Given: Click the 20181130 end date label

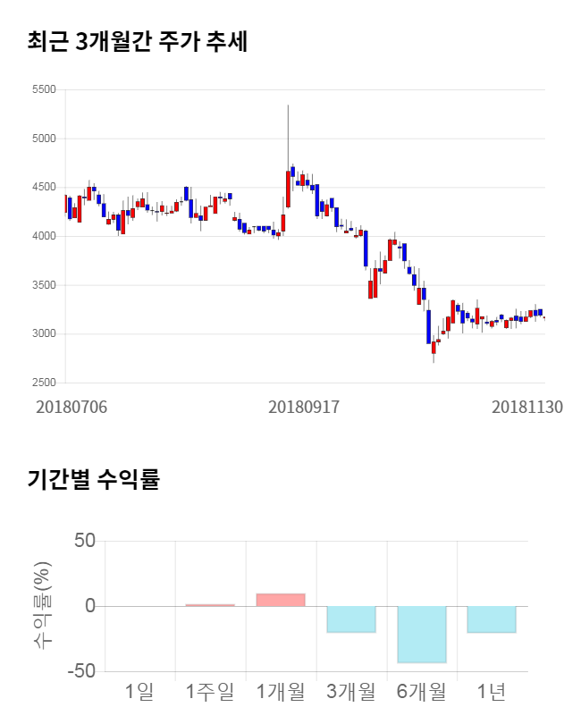Looking at the screenshot, I should click(x=527, y=407).
